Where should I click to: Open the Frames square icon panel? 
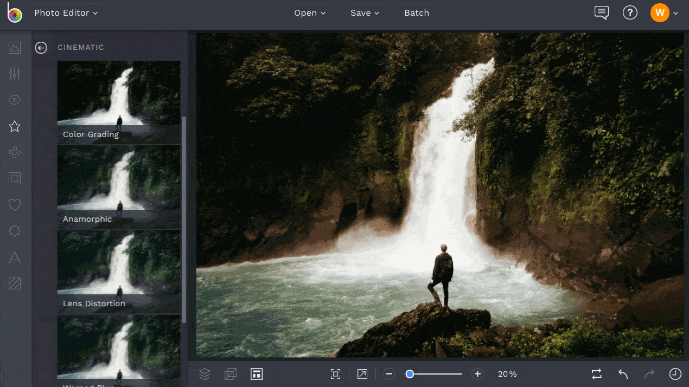click(x=15, y=178)
